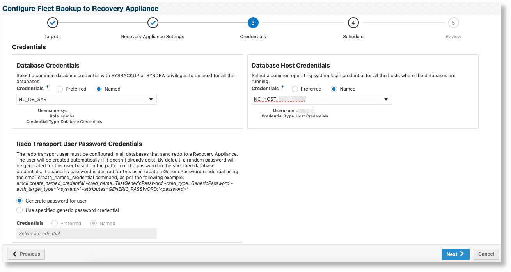Click the Host Credentials type value
Image resolution: width=511 pixels, height=272 pixels.
point(312,116)
